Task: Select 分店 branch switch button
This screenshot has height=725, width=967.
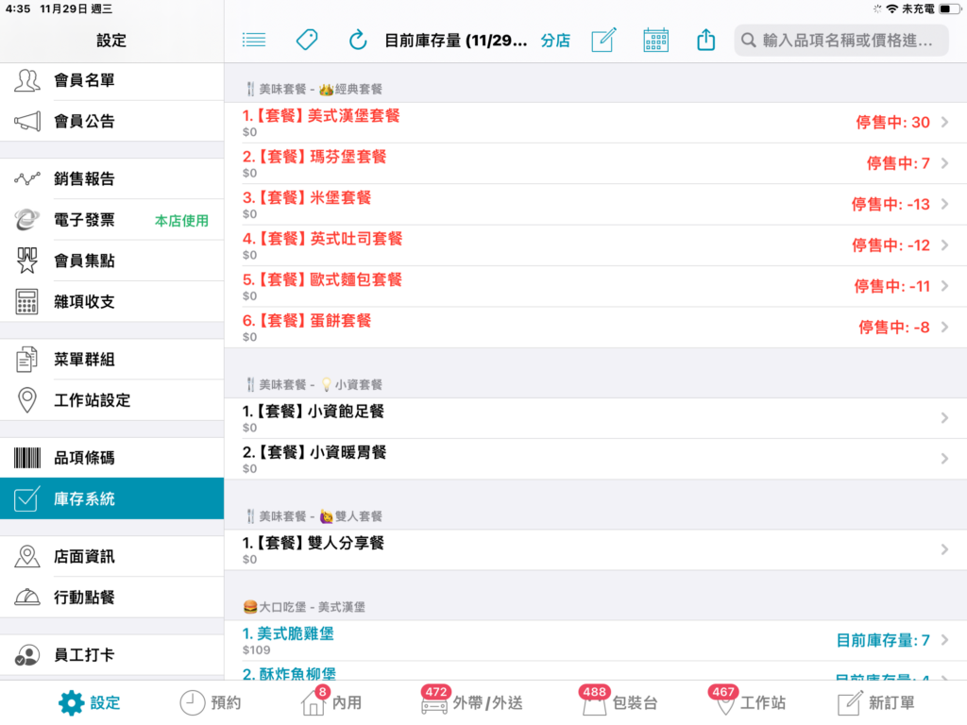Action: point(555,41)
